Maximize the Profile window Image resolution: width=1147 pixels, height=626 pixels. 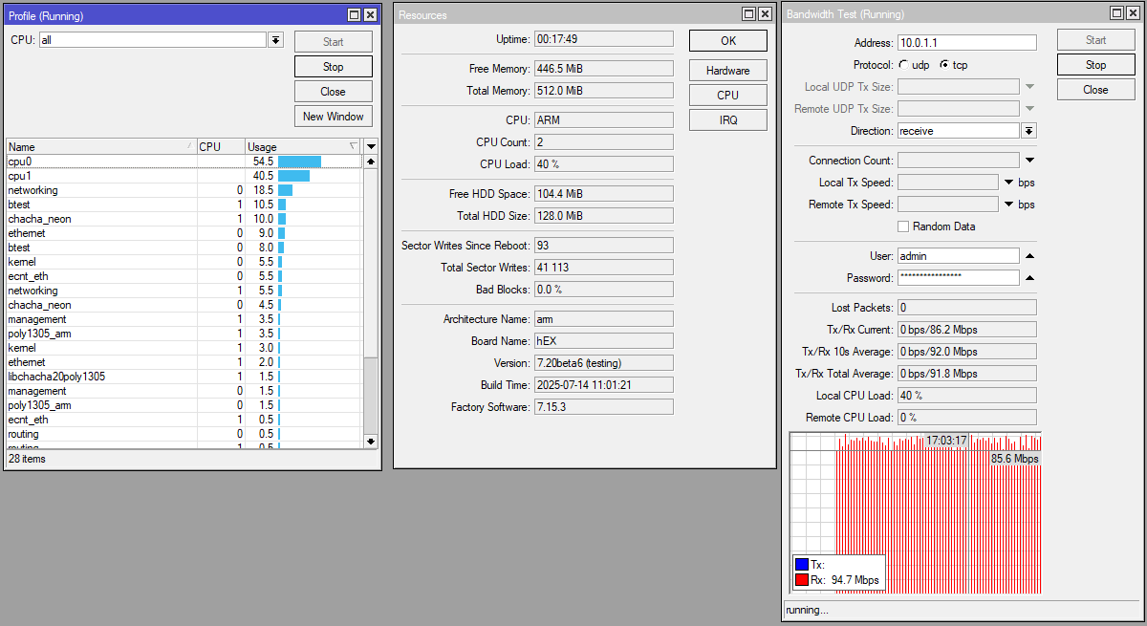(354, 15)
